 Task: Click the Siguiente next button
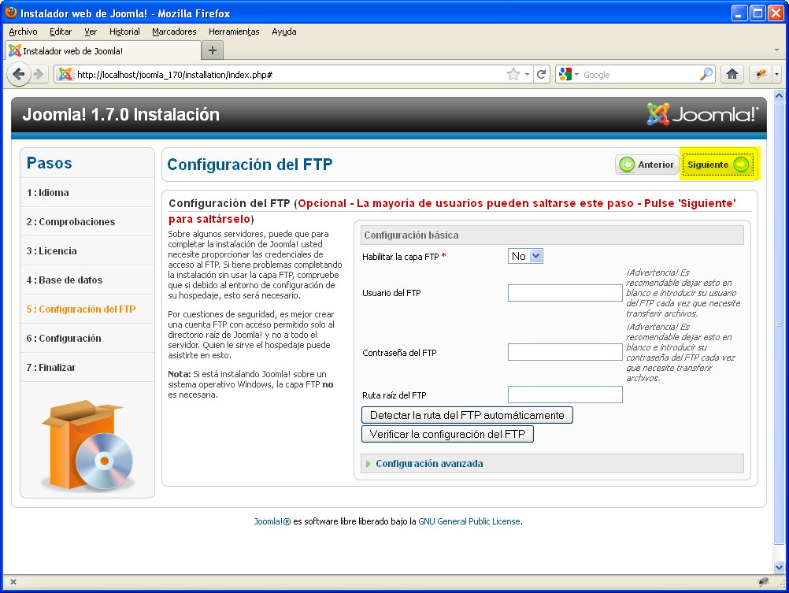pyautogui.click(x=718, y=165)
